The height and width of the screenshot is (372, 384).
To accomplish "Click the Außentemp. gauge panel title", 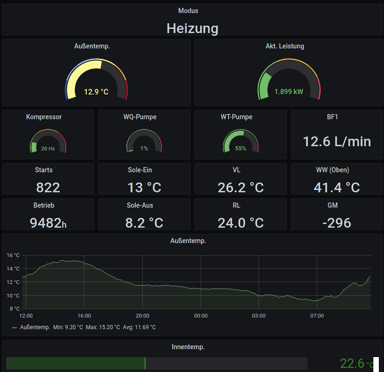I will 92,46.
